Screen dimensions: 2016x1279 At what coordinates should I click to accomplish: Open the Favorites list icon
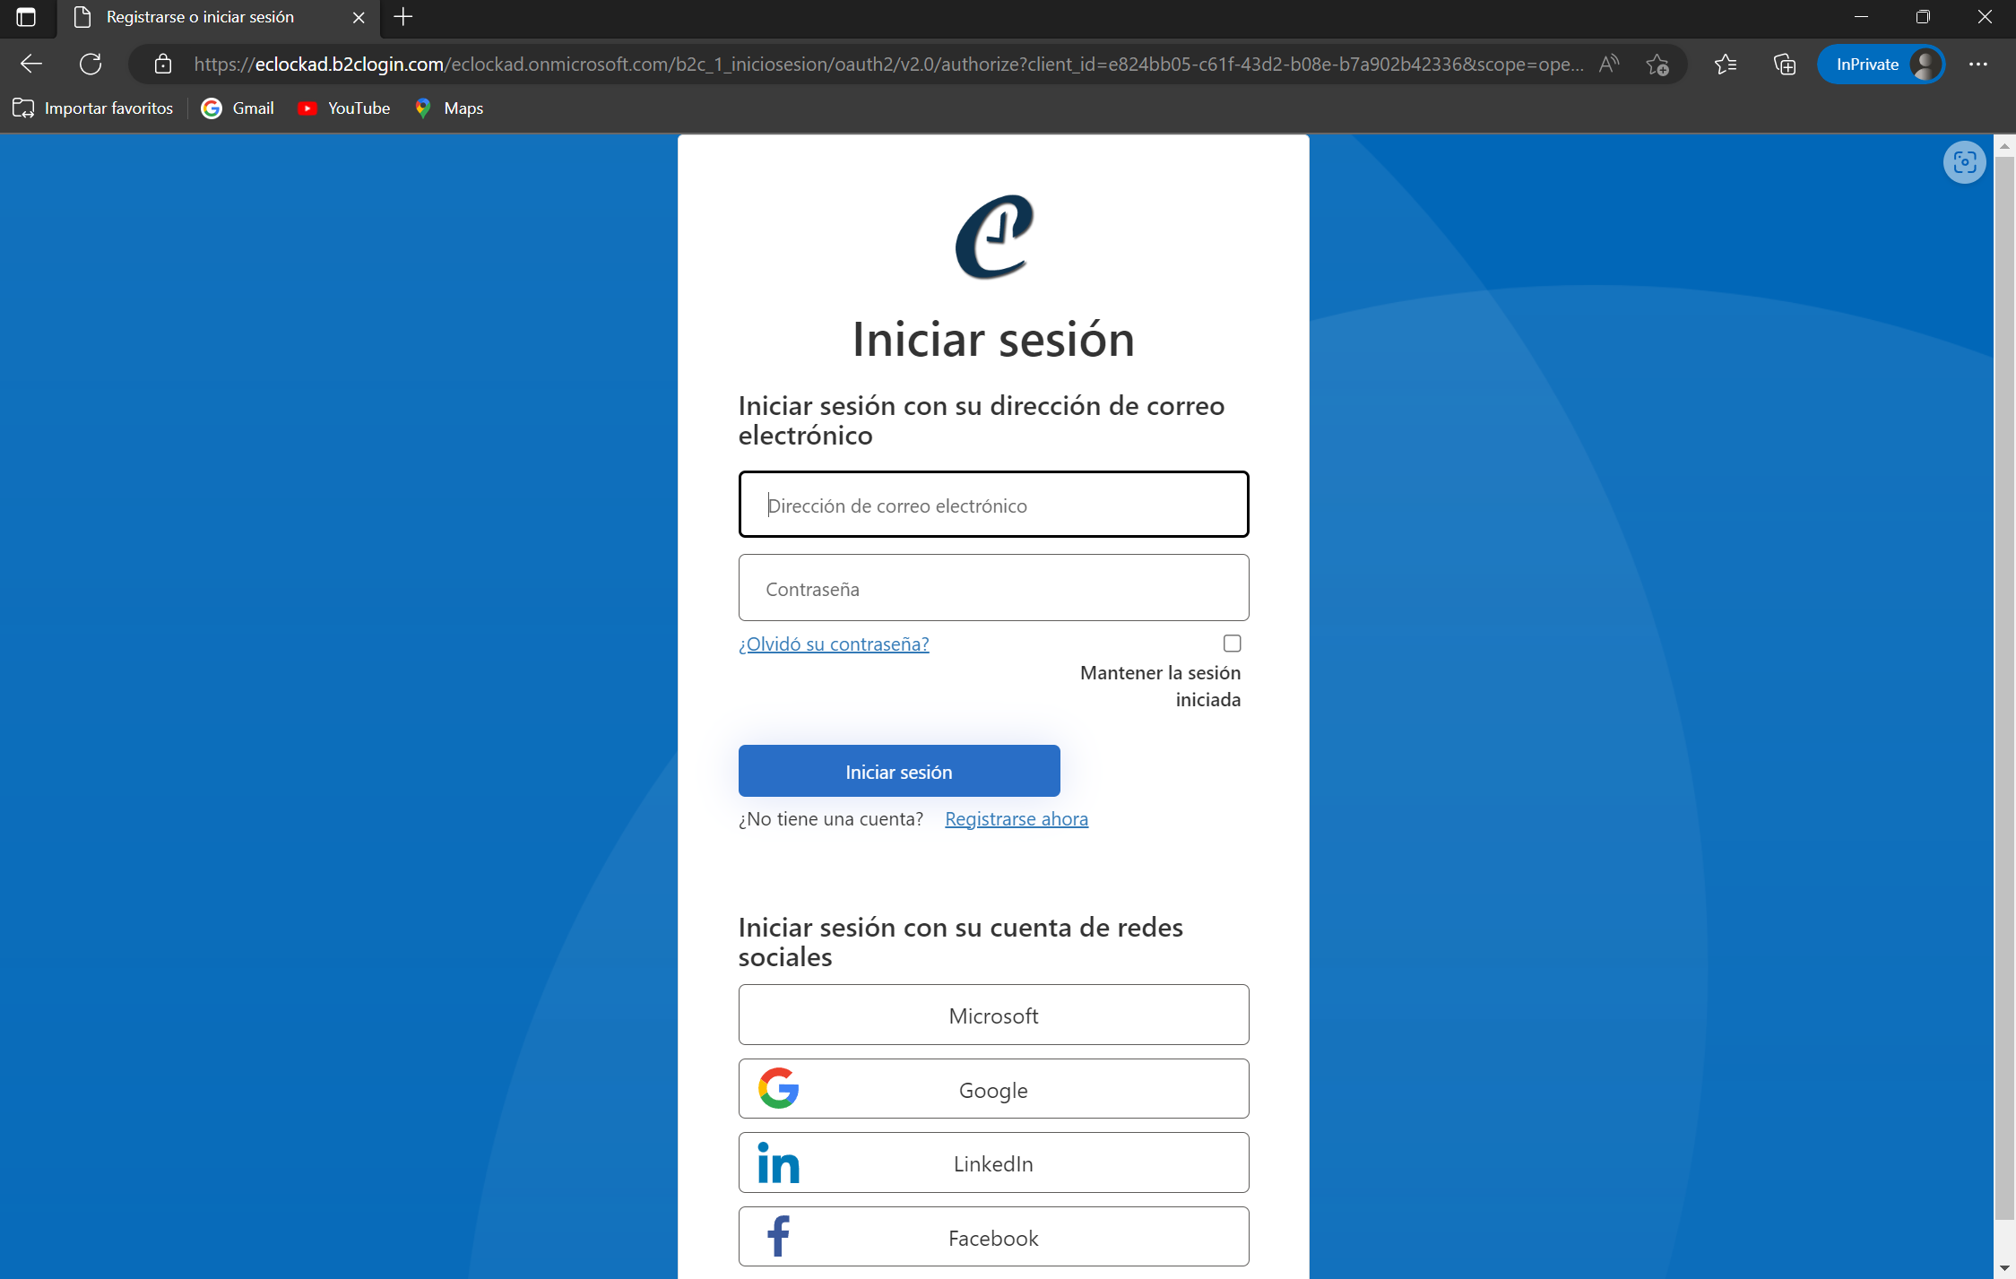tap(1726, 64)
